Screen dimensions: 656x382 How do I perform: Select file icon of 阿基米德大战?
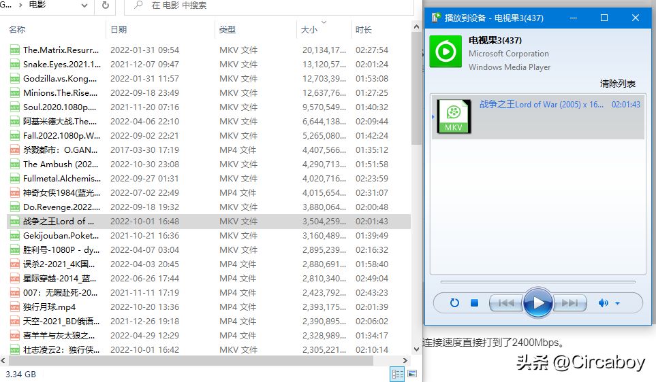[14, 122]
